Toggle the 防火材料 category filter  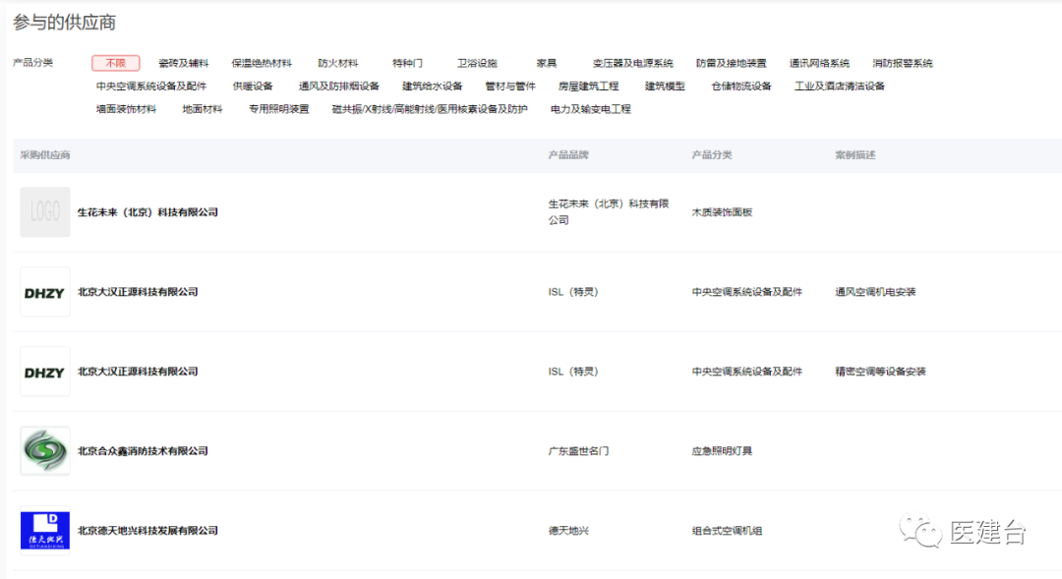tap(339, 62)
